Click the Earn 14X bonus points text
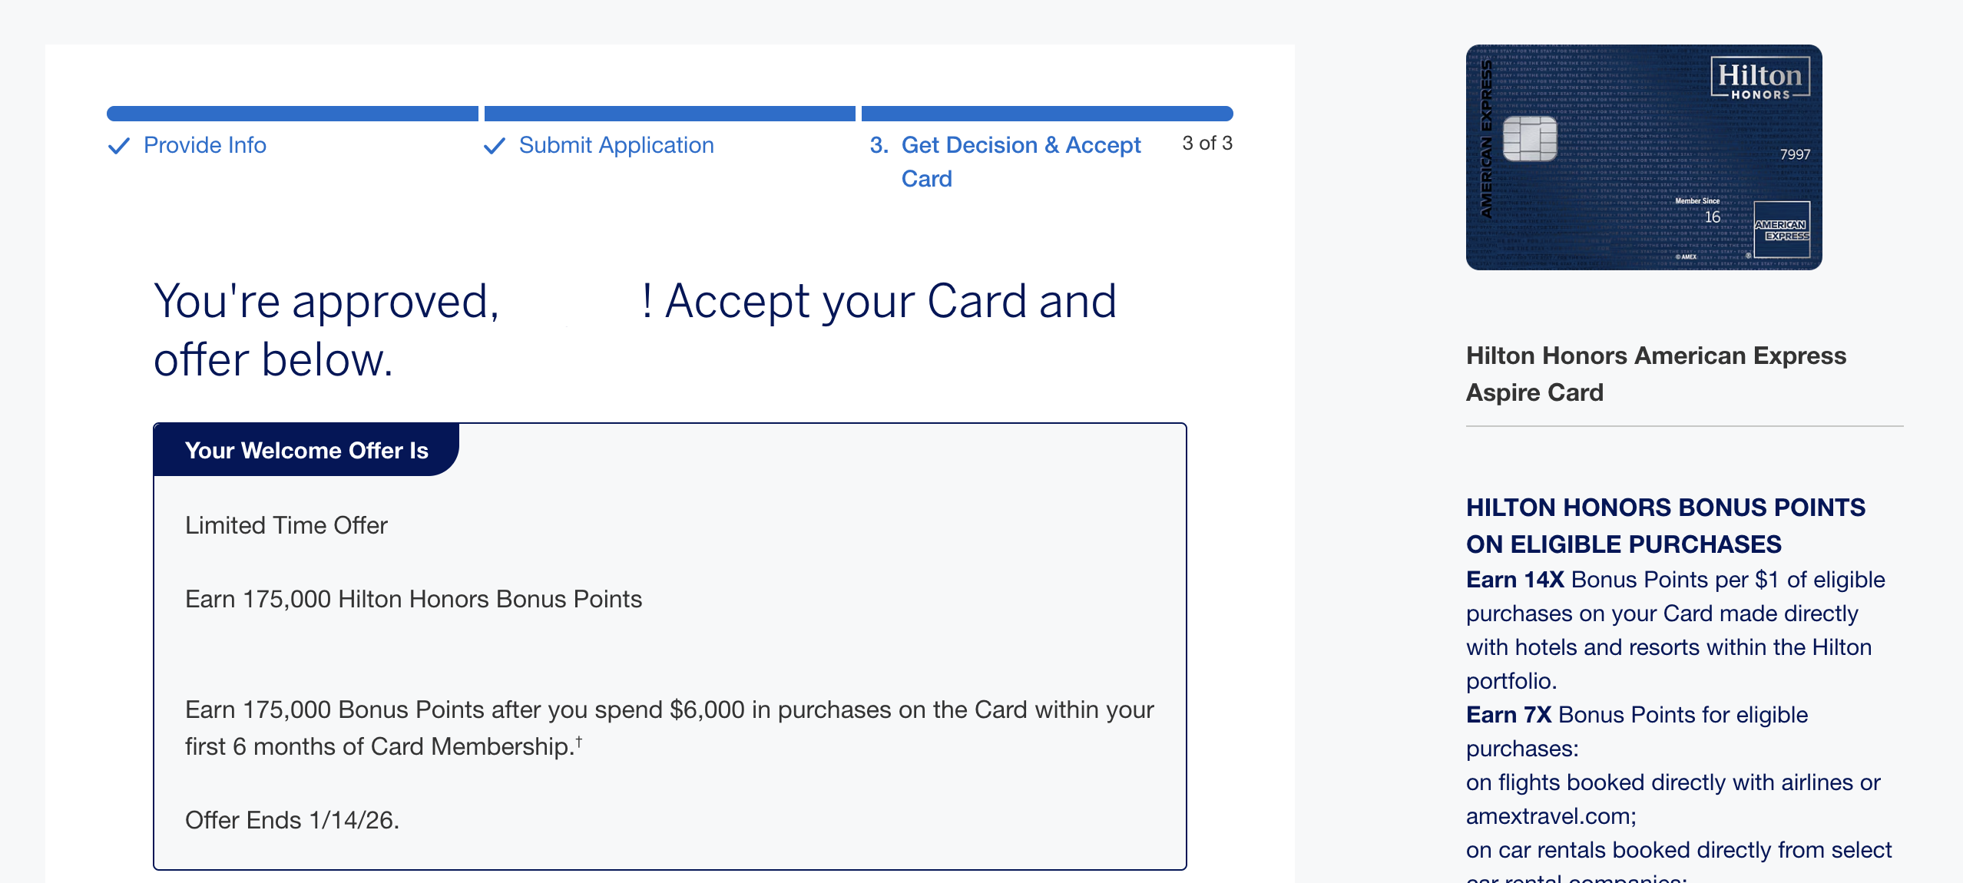1963x883 pixels. point(1514,580)
